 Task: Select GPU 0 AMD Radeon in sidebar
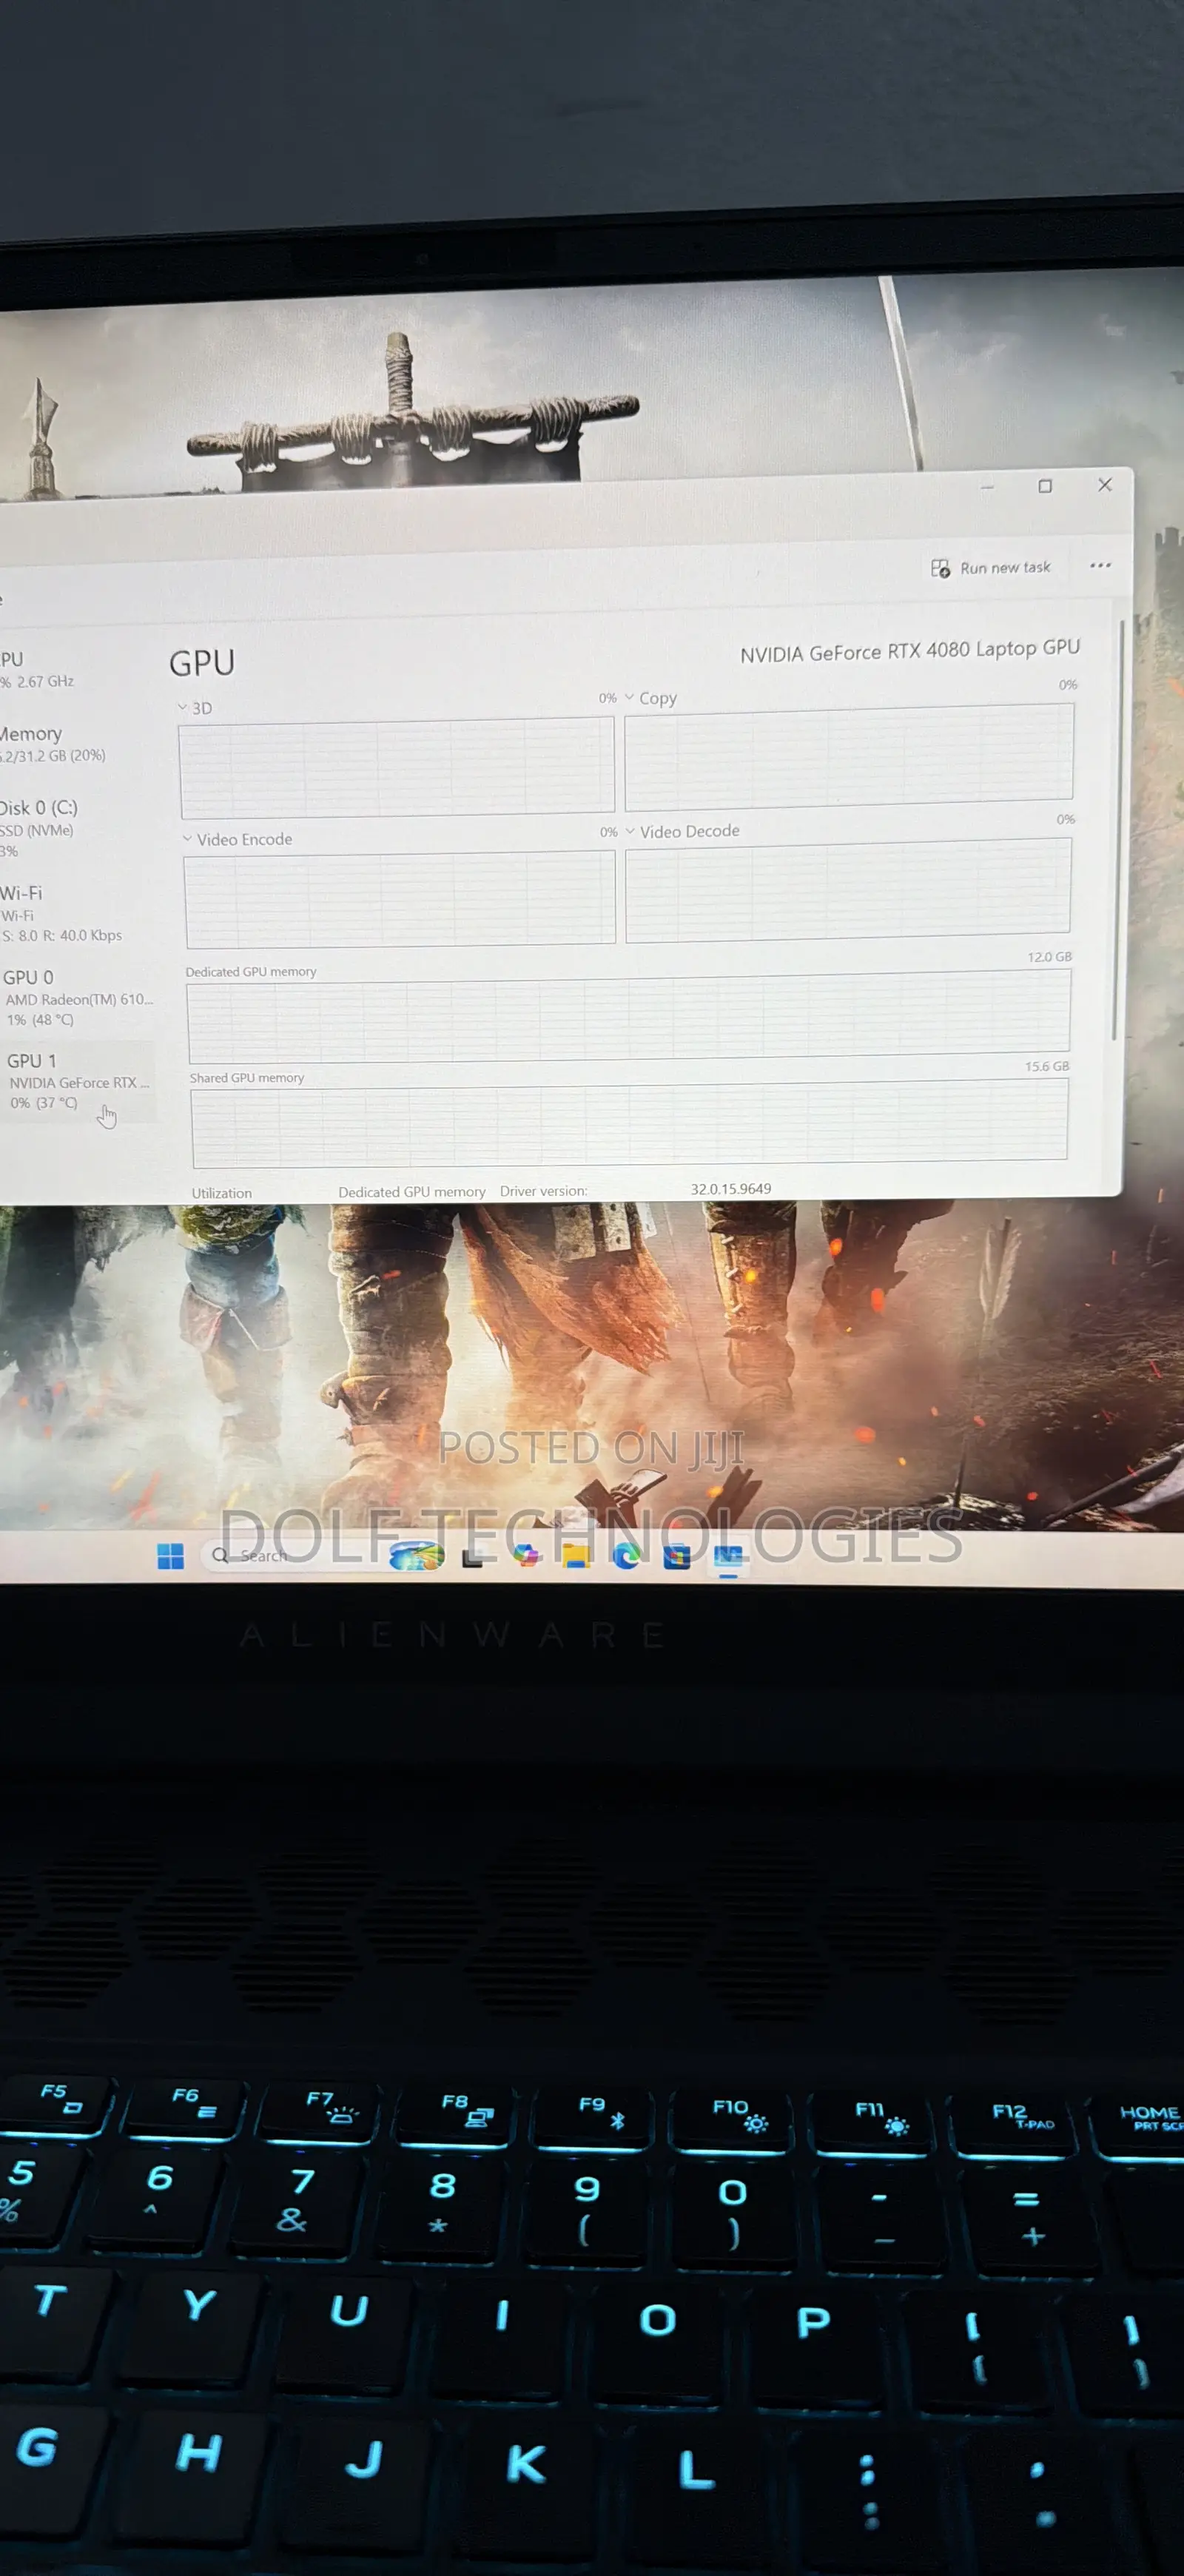(x=78, y=997)
